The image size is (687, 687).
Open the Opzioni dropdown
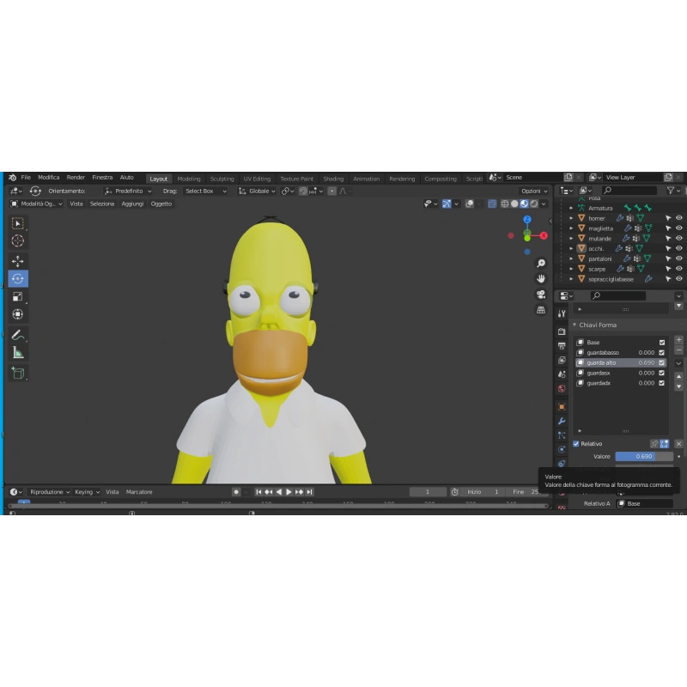pos(534,191)
